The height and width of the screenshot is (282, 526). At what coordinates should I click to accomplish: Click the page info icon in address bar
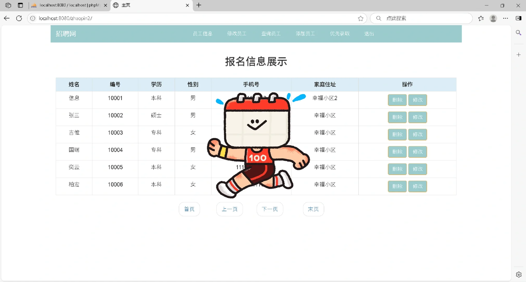(x=33, y=18)
